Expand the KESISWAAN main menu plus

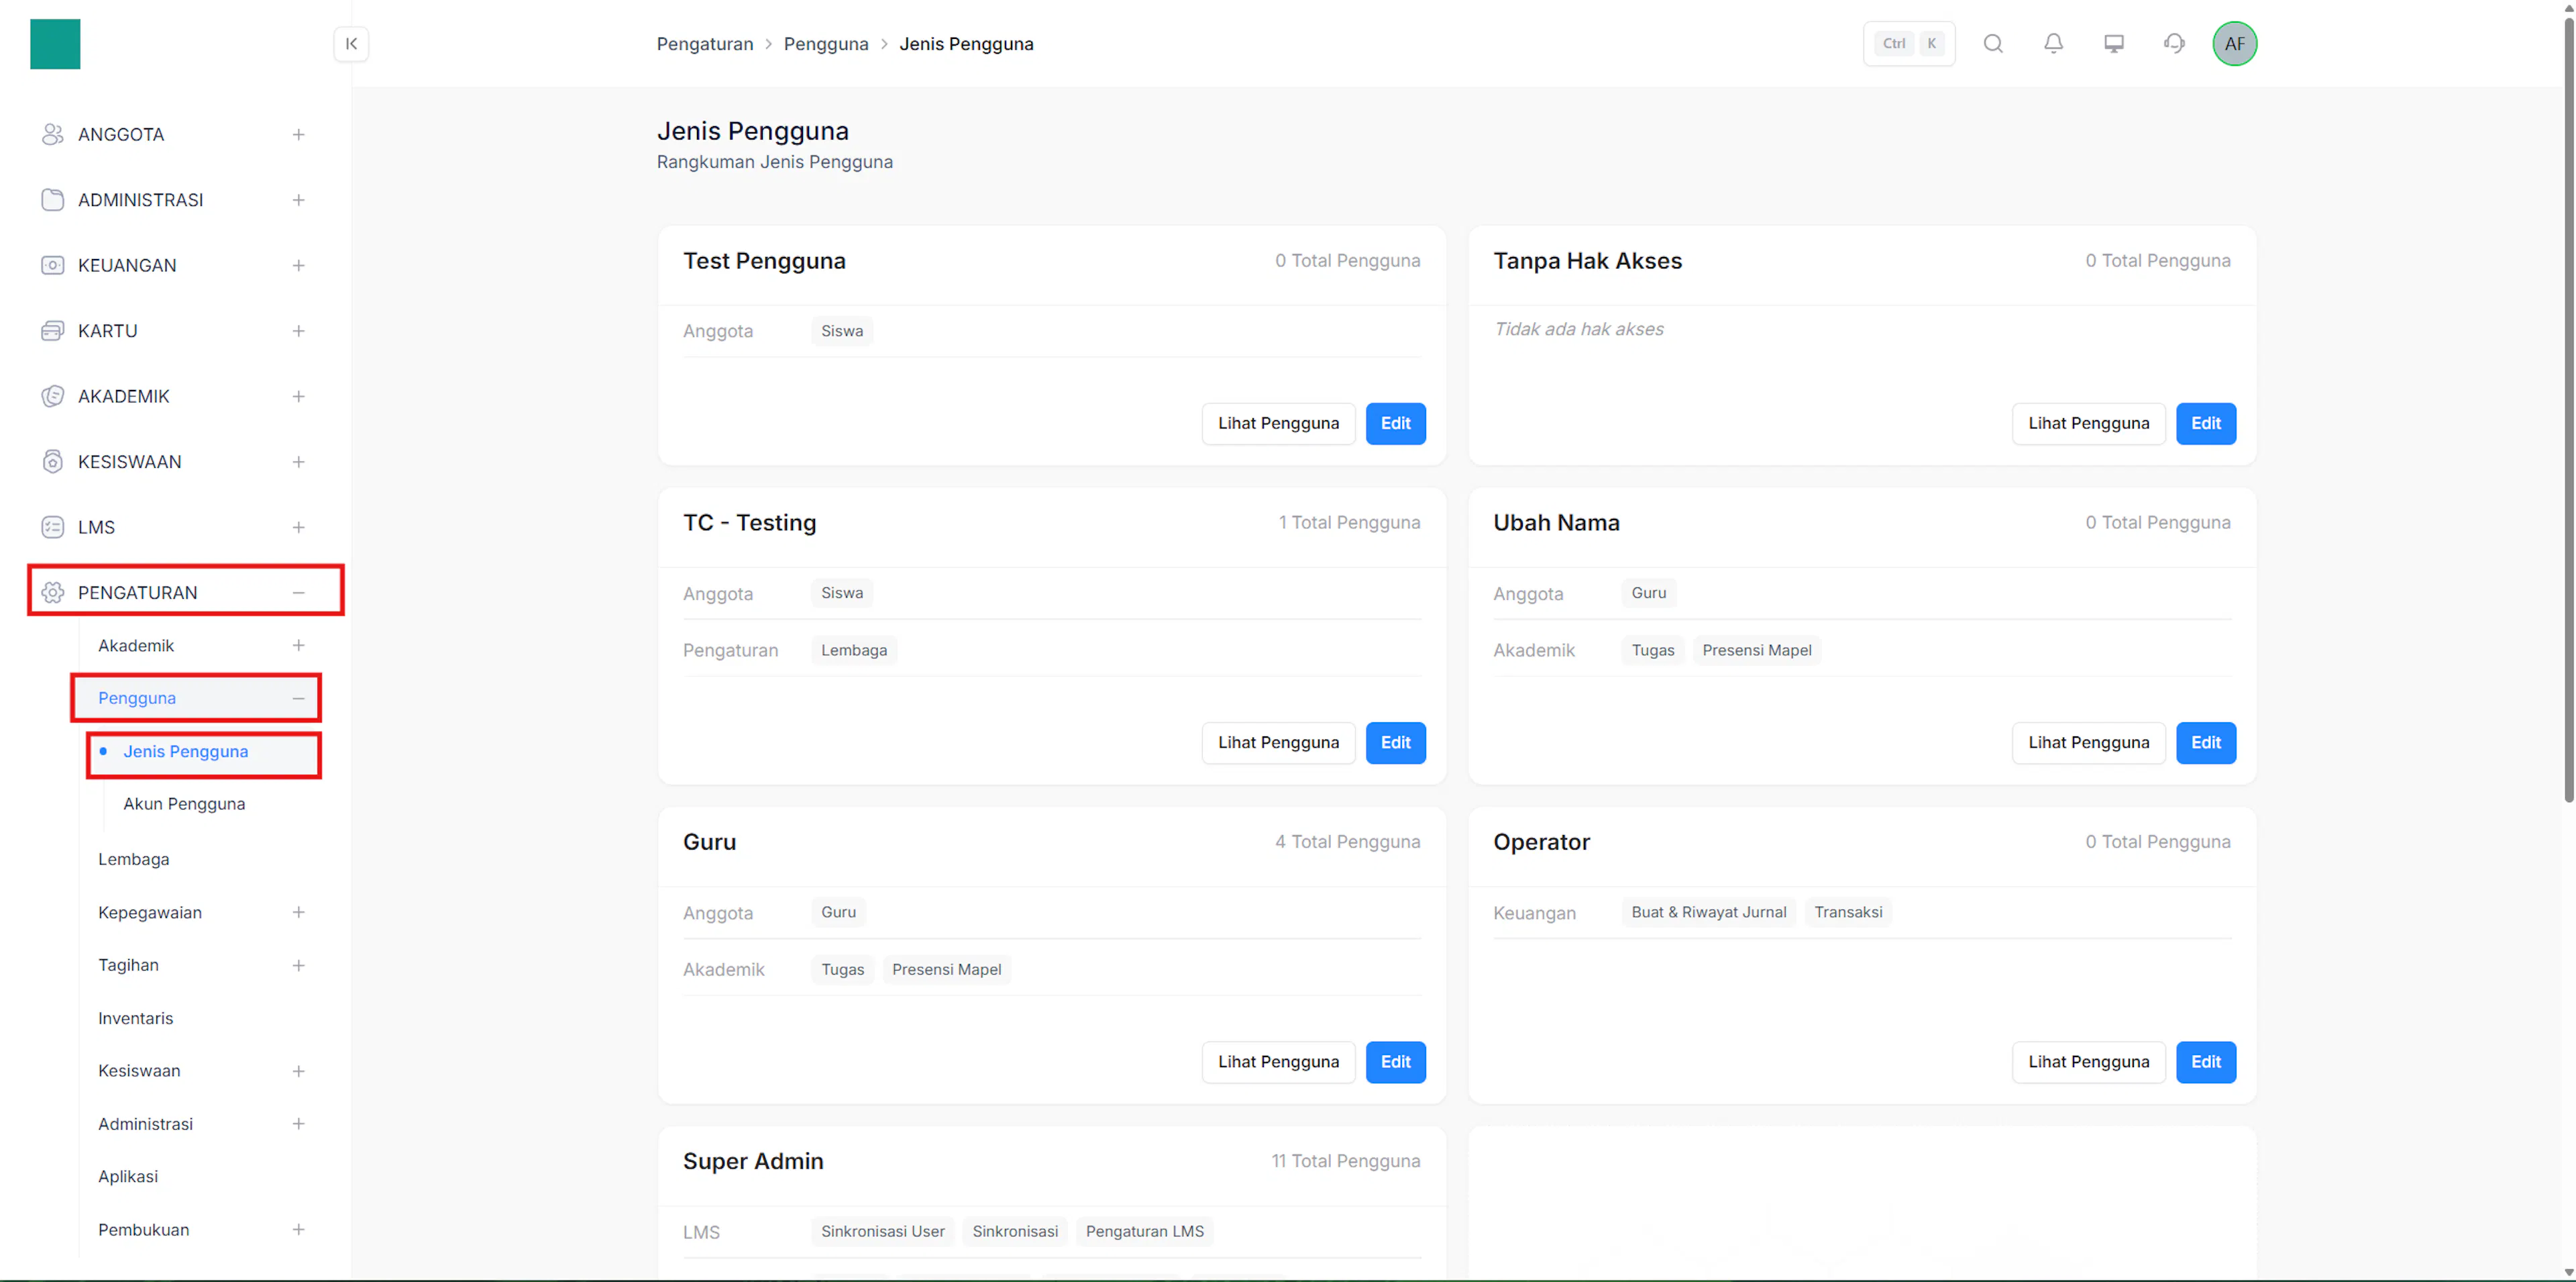(298, 462)
